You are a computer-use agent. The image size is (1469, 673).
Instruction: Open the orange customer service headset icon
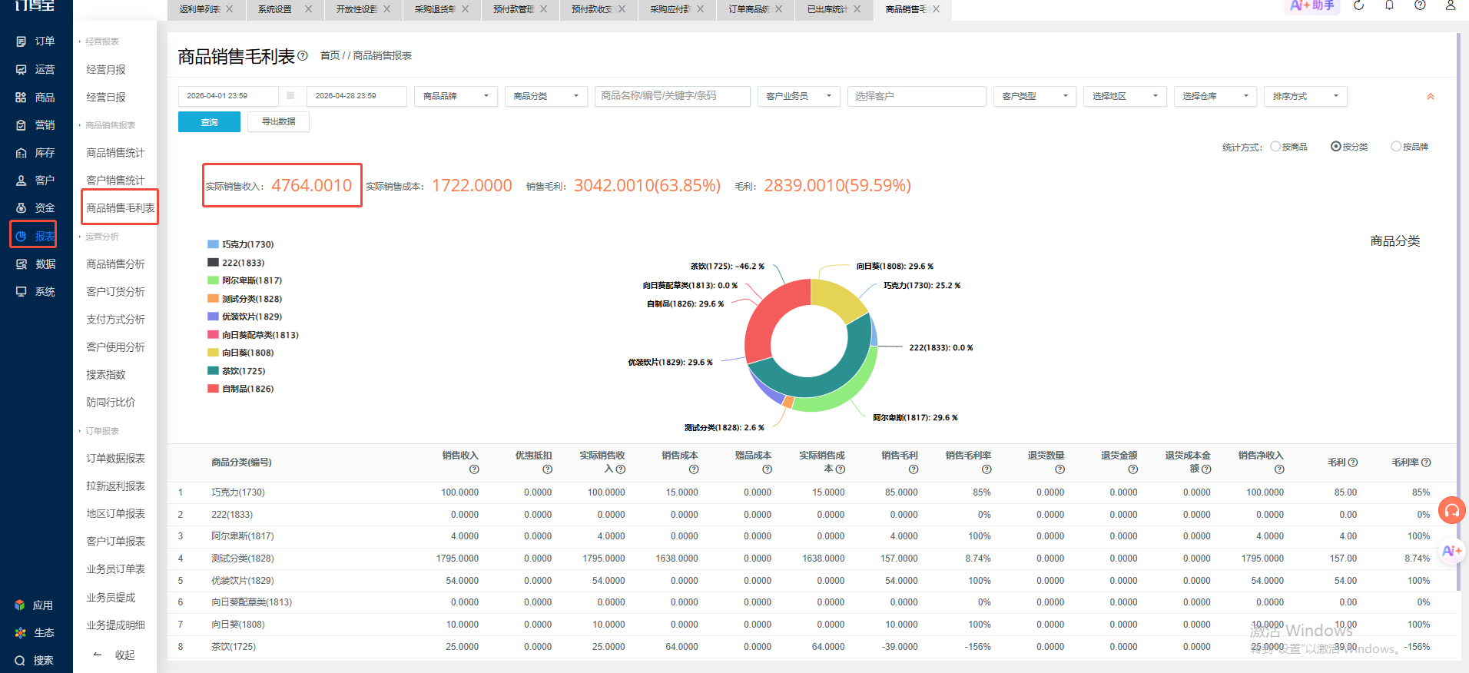click(1452, 510)
